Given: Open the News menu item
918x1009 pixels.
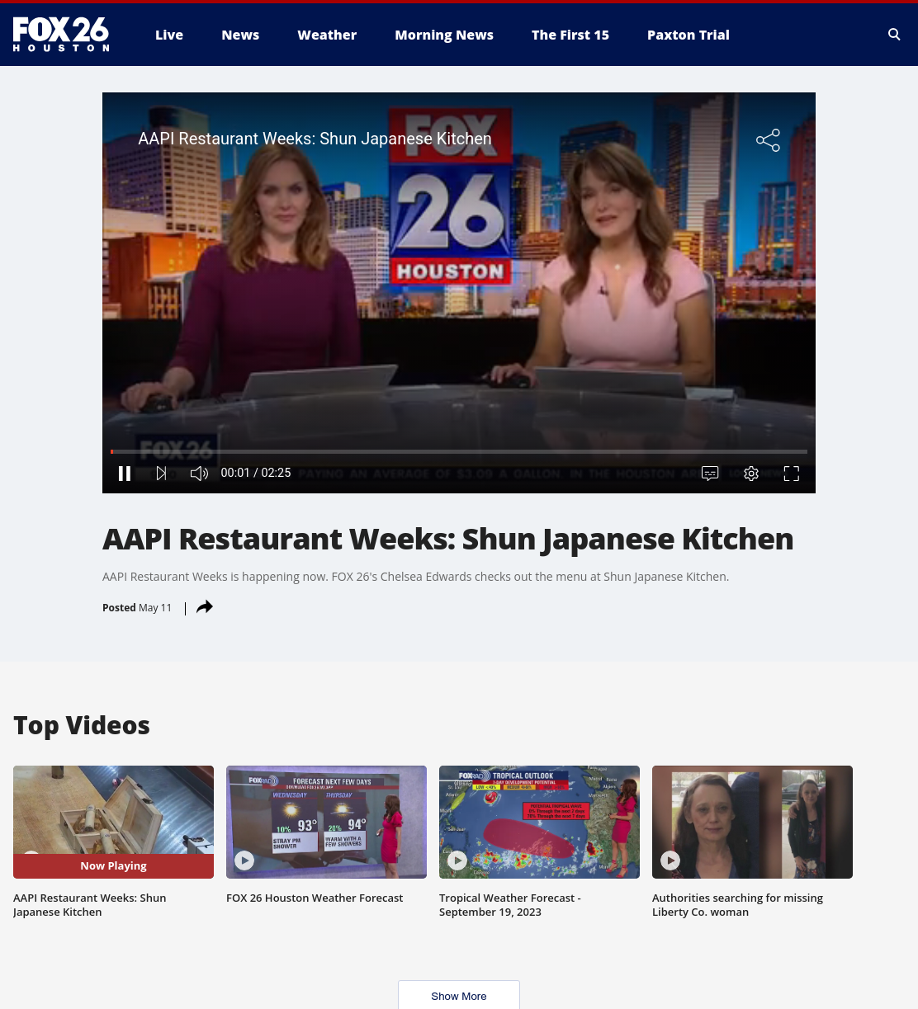Looking at the screenshot, I should (x=240, y=35).
